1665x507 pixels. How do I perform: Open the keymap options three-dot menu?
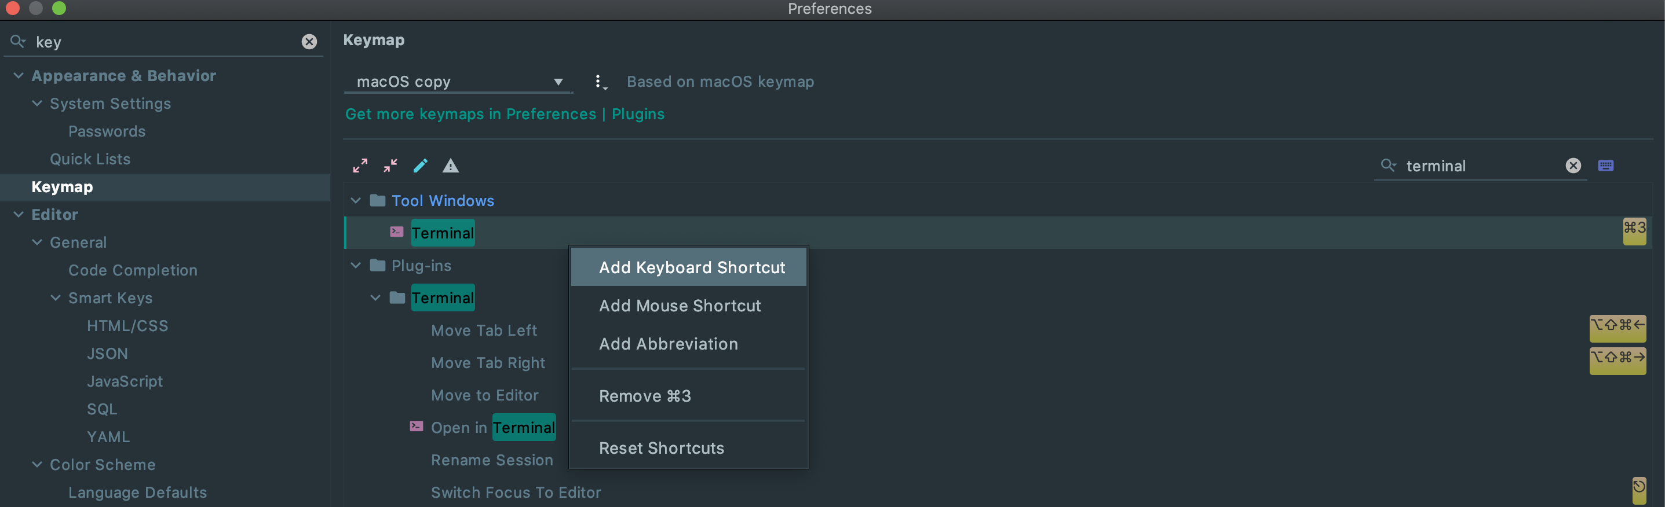[x=599, y=82]
